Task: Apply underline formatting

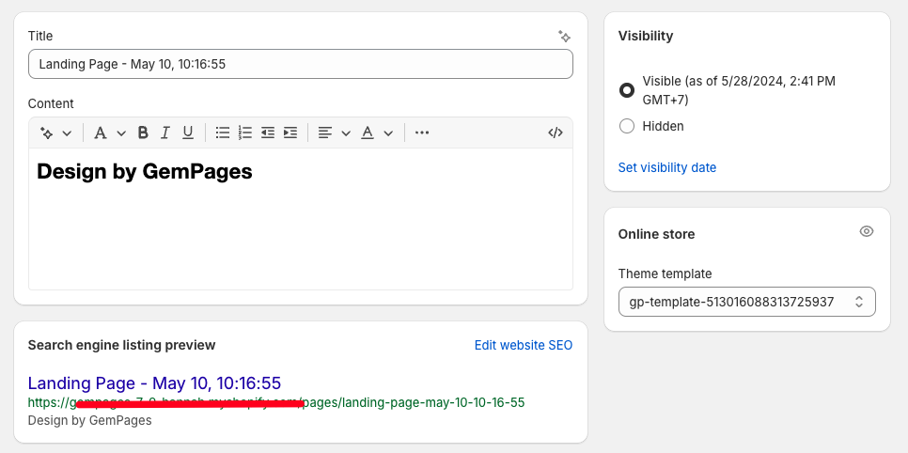Action: point(188,133)
